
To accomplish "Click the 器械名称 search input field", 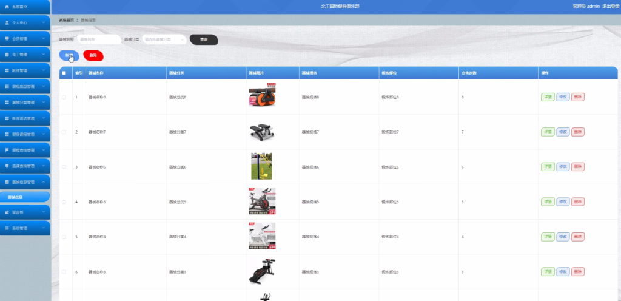I will (99, 39).
